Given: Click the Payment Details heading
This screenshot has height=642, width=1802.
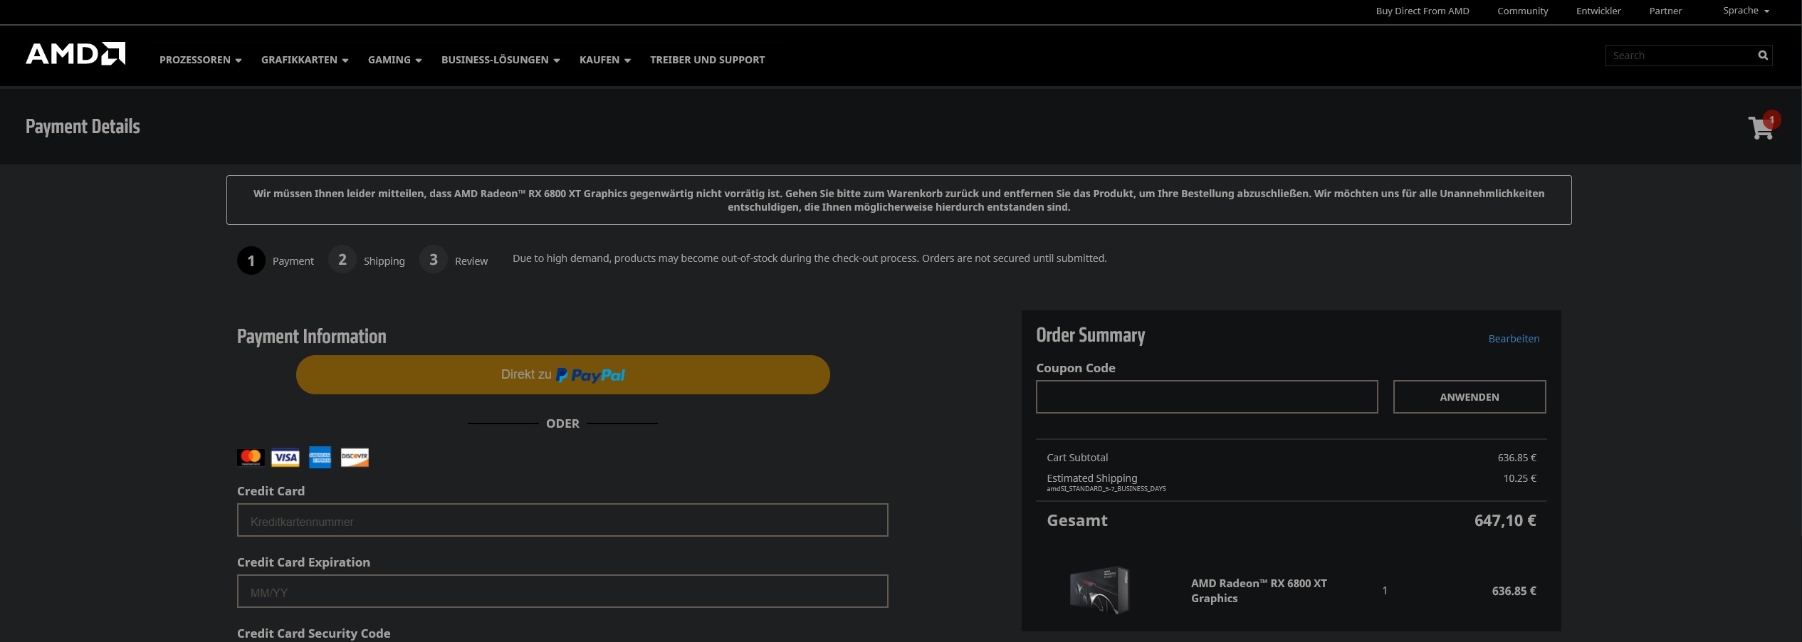Looking at the screenshot, I should 83,127.
